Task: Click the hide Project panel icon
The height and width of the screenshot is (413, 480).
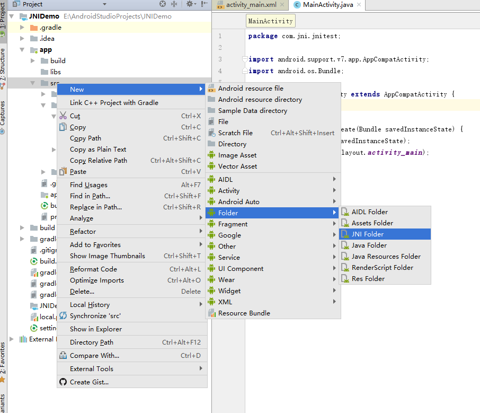Action: coord(204,4)
